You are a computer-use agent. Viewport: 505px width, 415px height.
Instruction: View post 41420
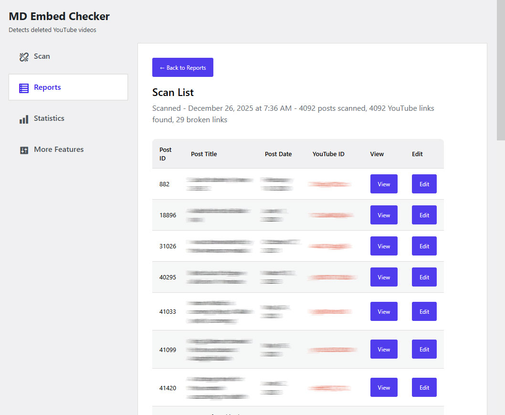[x=384, y=388]
